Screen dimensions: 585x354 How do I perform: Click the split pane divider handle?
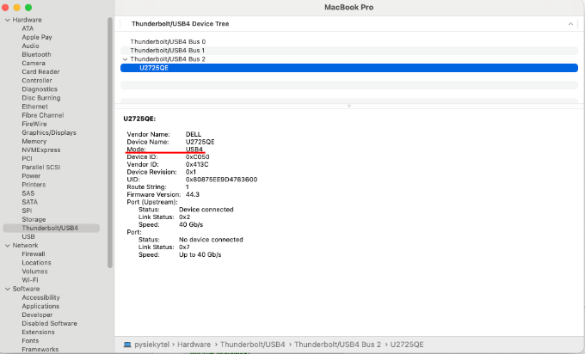(x=348, y=105)
